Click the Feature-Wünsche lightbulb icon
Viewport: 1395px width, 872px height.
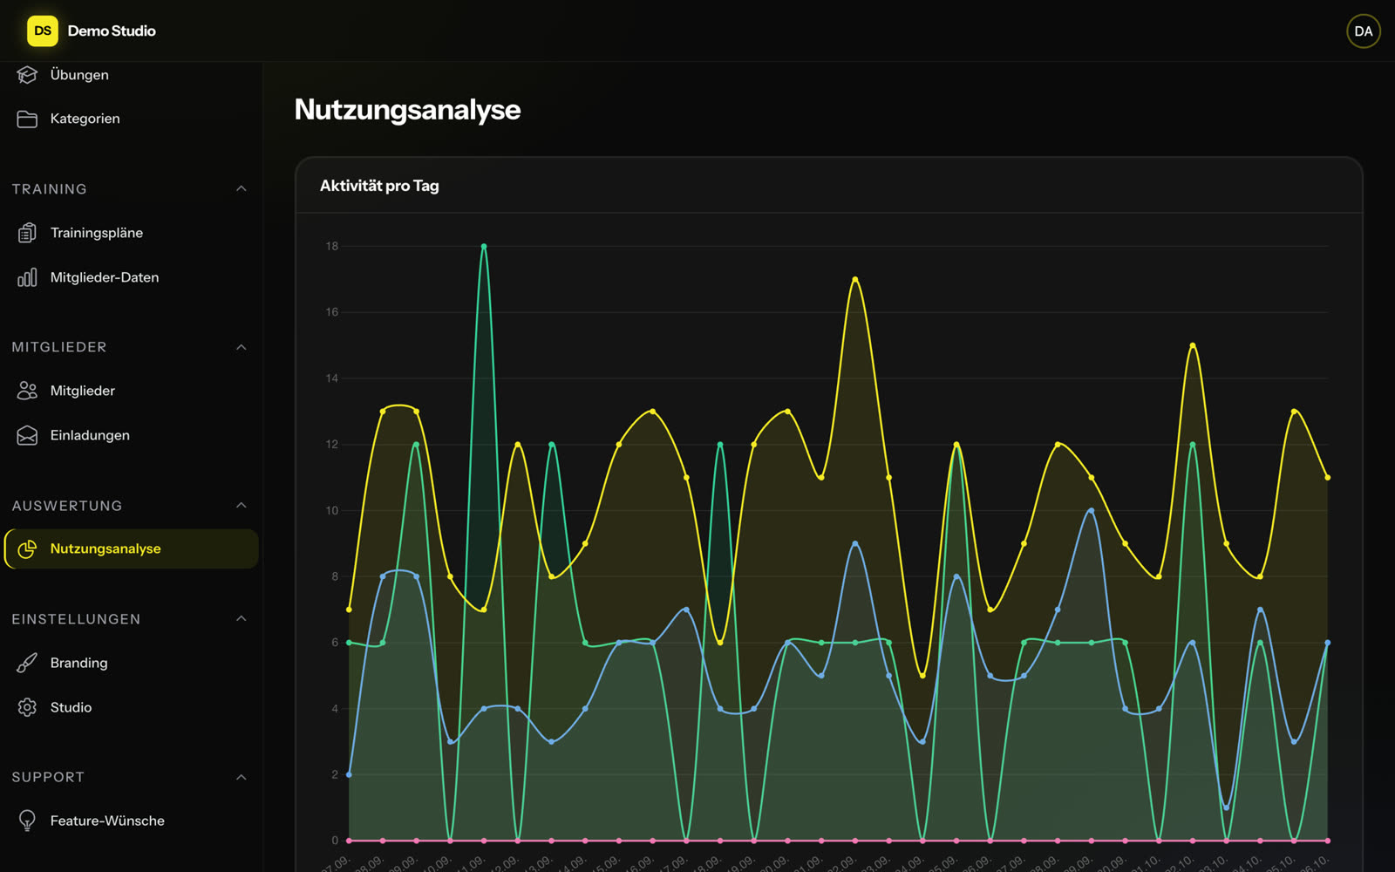[x=27, y=821]
